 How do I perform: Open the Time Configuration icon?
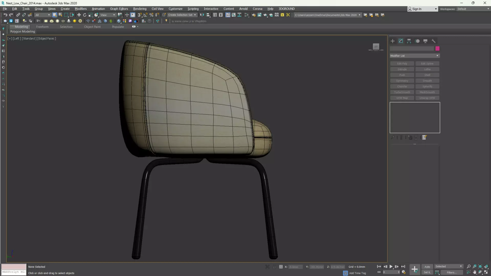point(404,272)
